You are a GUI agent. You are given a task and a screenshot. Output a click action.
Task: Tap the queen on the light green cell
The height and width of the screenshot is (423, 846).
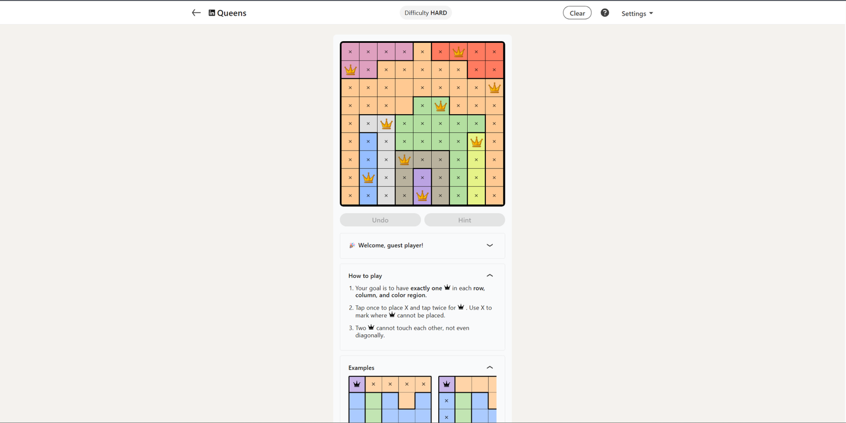pyautogui.click(x=440, y=105)
